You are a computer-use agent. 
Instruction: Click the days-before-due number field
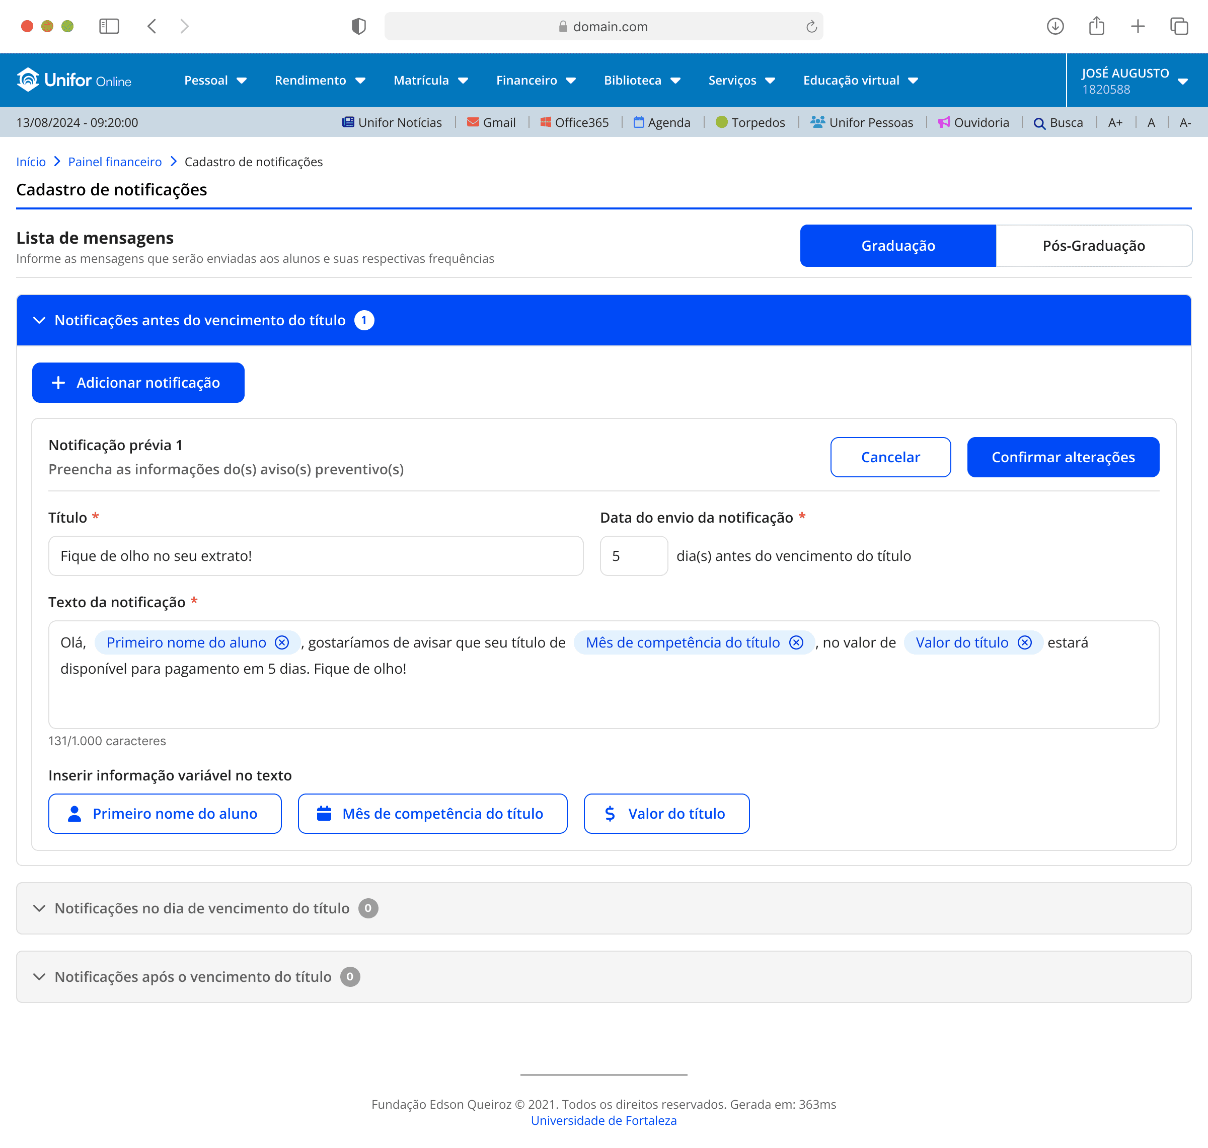pyautogui.click(x=633, y=556)
